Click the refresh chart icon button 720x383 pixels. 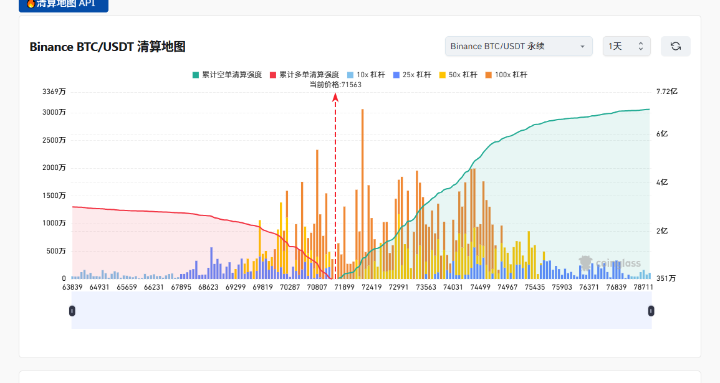676,46
